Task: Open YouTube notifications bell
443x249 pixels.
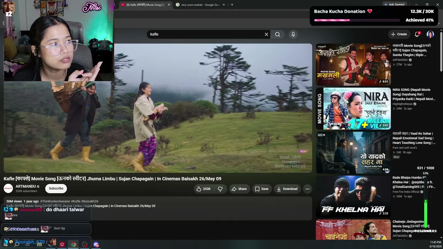Action: 417,34
